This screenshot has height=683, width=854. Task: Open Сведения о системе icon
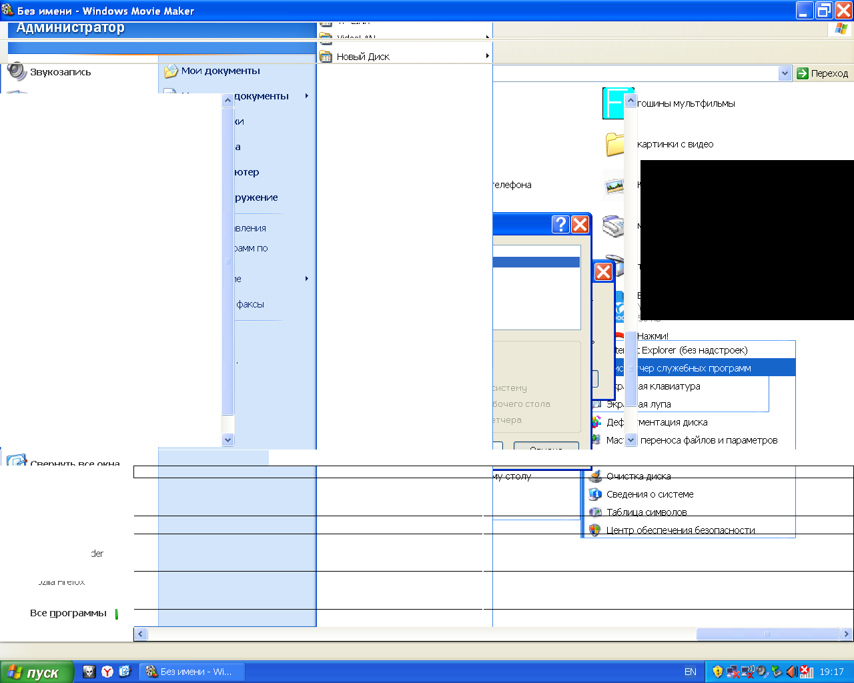point(595,494)
